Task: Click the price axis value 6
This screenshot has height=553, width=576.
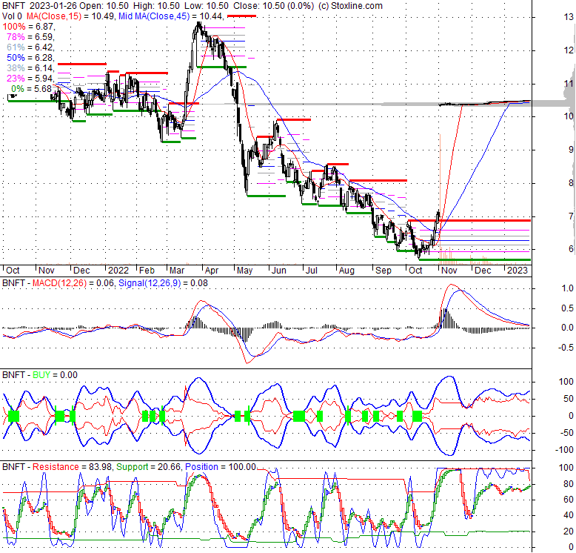Action: click(571, 249)
